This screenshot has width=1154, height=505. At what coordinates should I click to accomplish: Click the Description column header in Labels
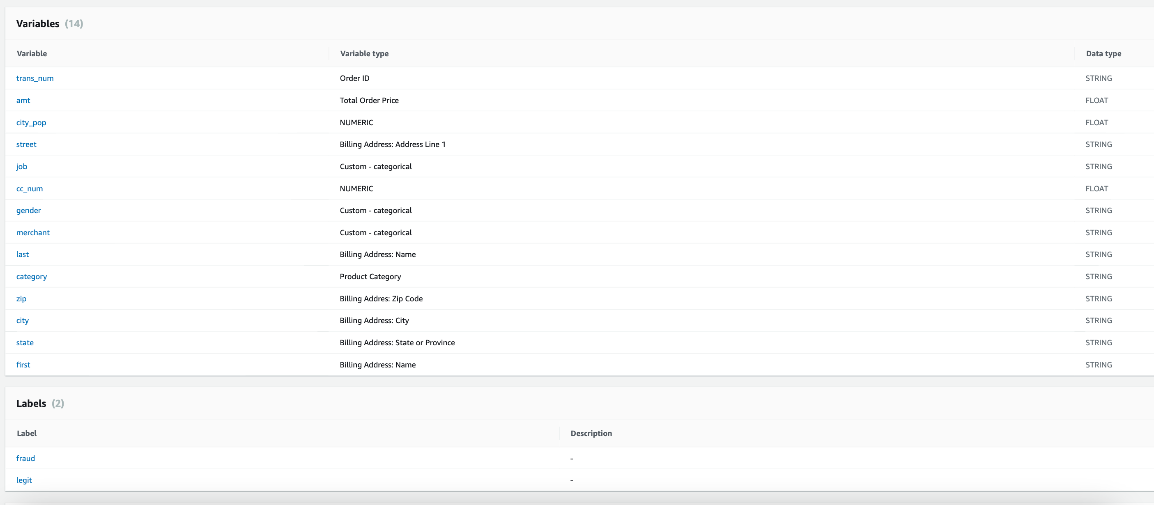tap(591, 434)
